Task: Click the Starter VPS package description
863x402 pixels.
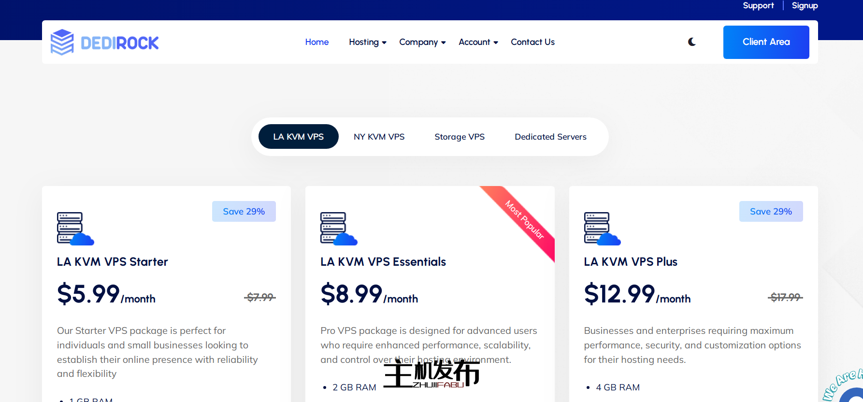Action: click(158, 352)
